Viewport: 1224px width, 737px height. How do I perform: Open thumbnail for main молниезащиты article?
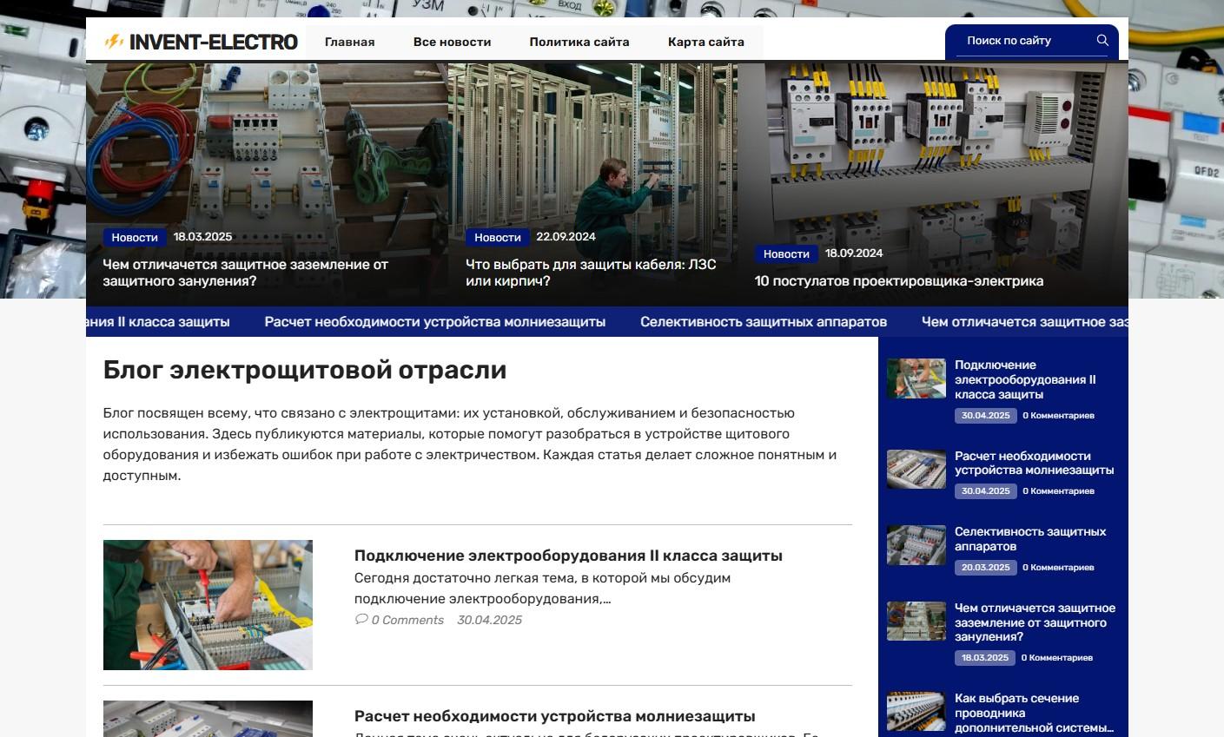point(208,719)
